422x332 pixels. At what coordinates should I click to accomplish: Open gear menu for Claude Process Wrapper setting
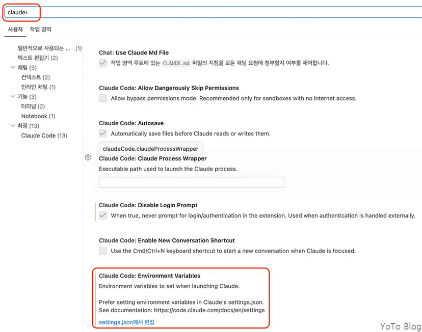tap(88, 157)
